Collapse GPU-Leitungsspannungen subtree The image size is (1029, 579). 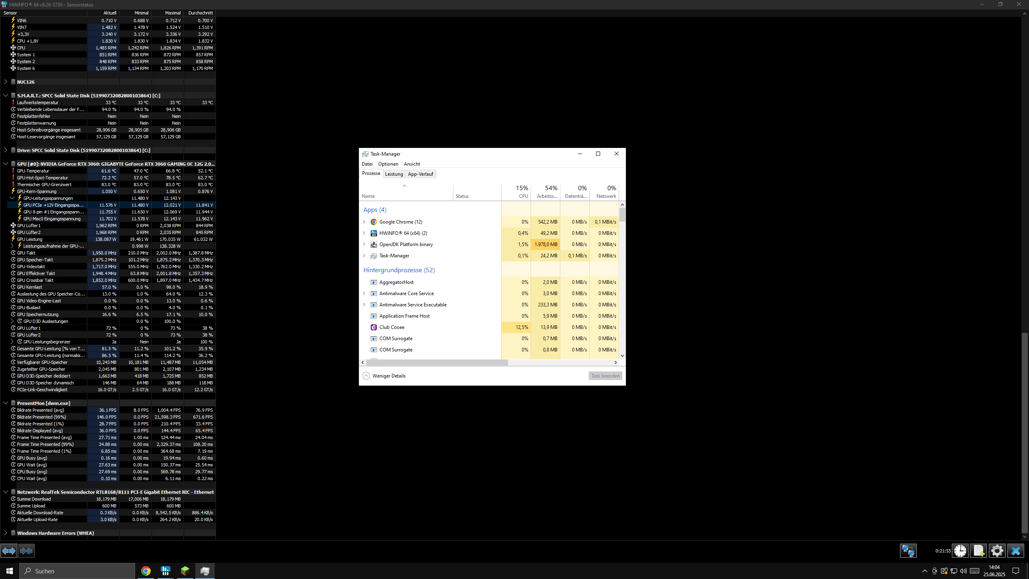(12, 198)
